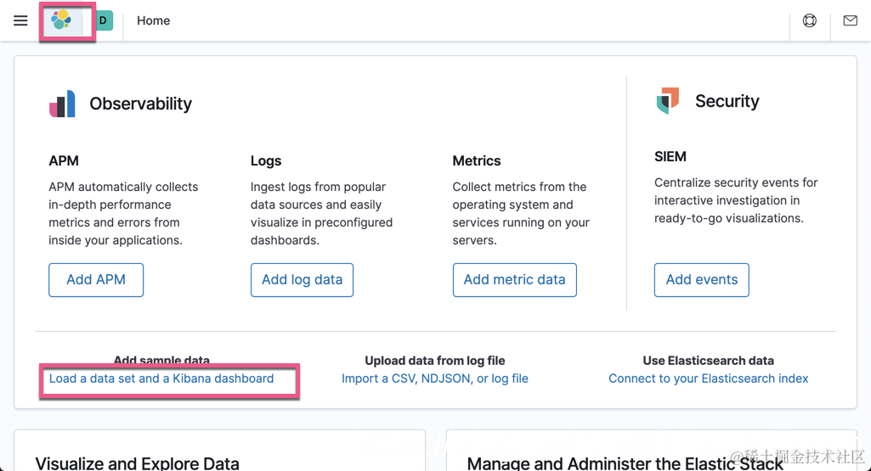Open Load a data set and Kibana dashboard link
Screen dimensions: 871x471
[161, 378]
